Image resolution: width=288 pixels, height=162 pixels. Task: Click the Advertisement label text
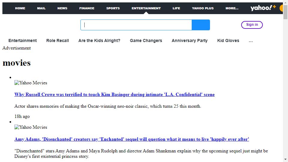pyautogui.click(x=16, y=48)
